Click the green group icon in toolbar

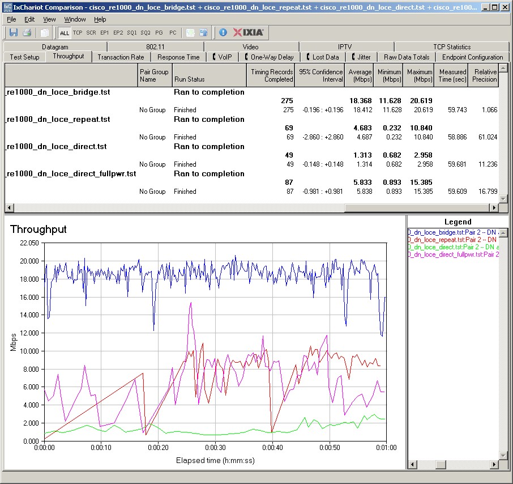[x=190, y=32]
